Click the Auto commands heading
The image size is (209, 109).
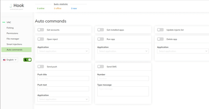51,21
